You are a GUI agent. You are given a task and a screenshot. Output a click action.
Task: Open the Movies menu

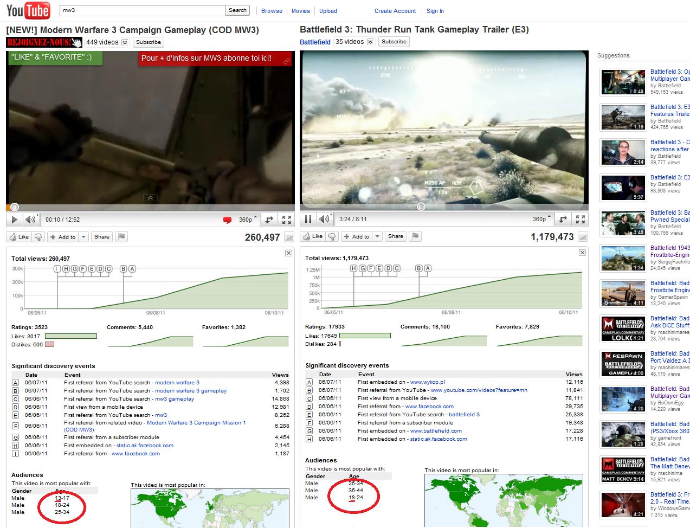point(301,11)
